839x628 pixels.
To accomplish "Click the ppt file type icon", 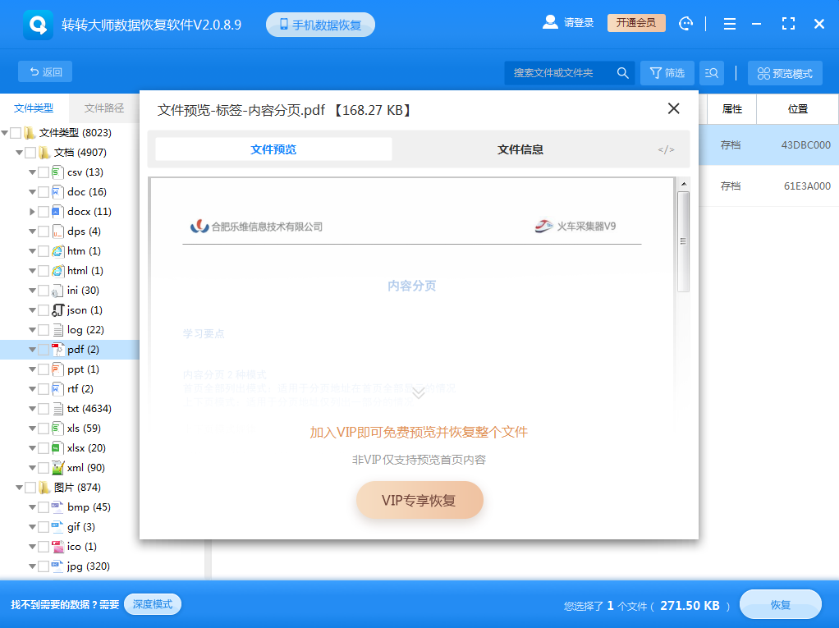I will [57, 369].
